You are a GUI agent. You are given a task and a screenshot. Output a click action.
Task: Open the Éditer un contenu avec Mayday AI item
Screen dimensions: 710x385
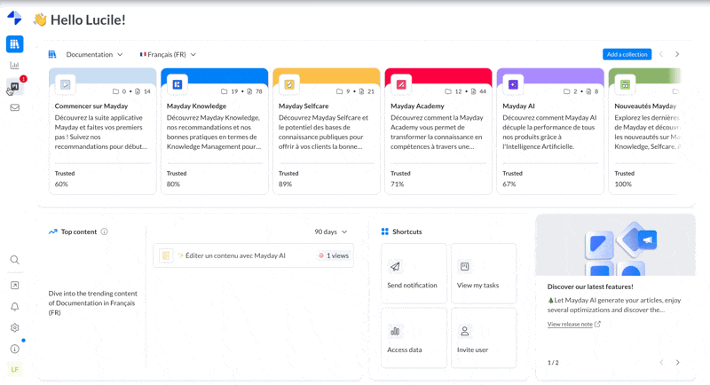[x=236, y=255]
